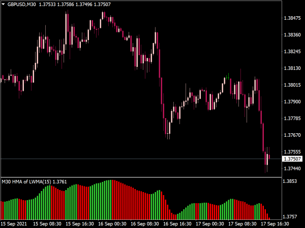
Task: Click the 1.38360 price axis label
Action: pos(292,34)
